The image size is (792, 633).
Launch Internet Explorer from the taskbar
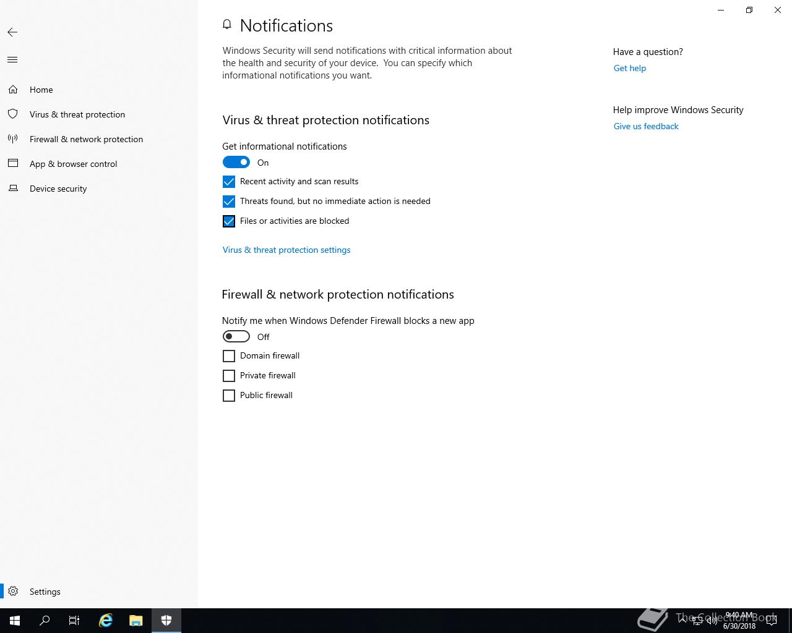pos(106,621)
